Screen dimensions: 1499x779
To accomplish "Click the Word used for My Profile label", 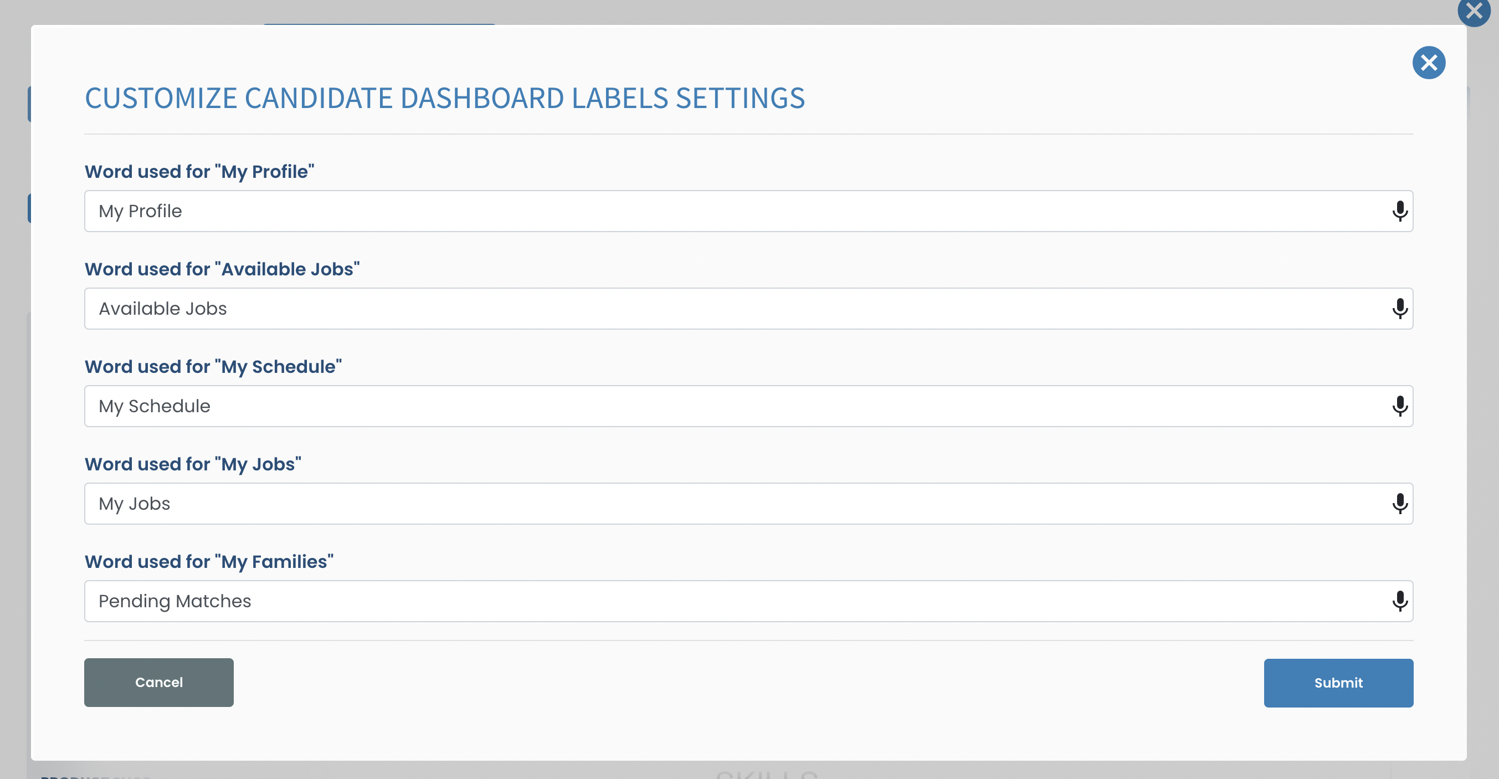I will [x=199, y=171].
